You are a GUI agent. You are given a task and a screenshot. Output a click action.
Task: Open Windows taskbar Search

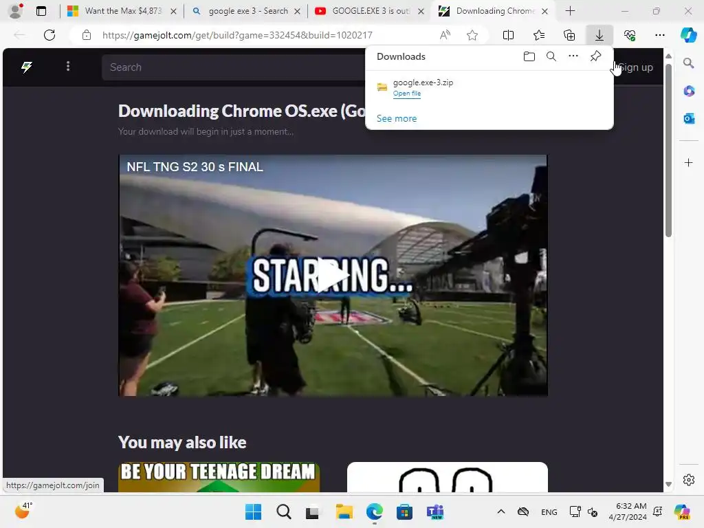(x=283, y=511)
